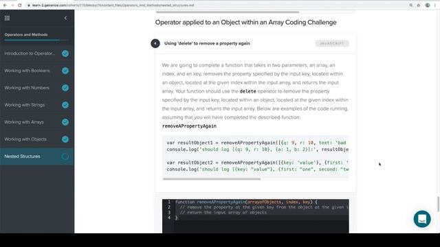
Task: Click the challenge title 'Using delete to remove'
Action: pyautogui.click(x=207, y=43)
